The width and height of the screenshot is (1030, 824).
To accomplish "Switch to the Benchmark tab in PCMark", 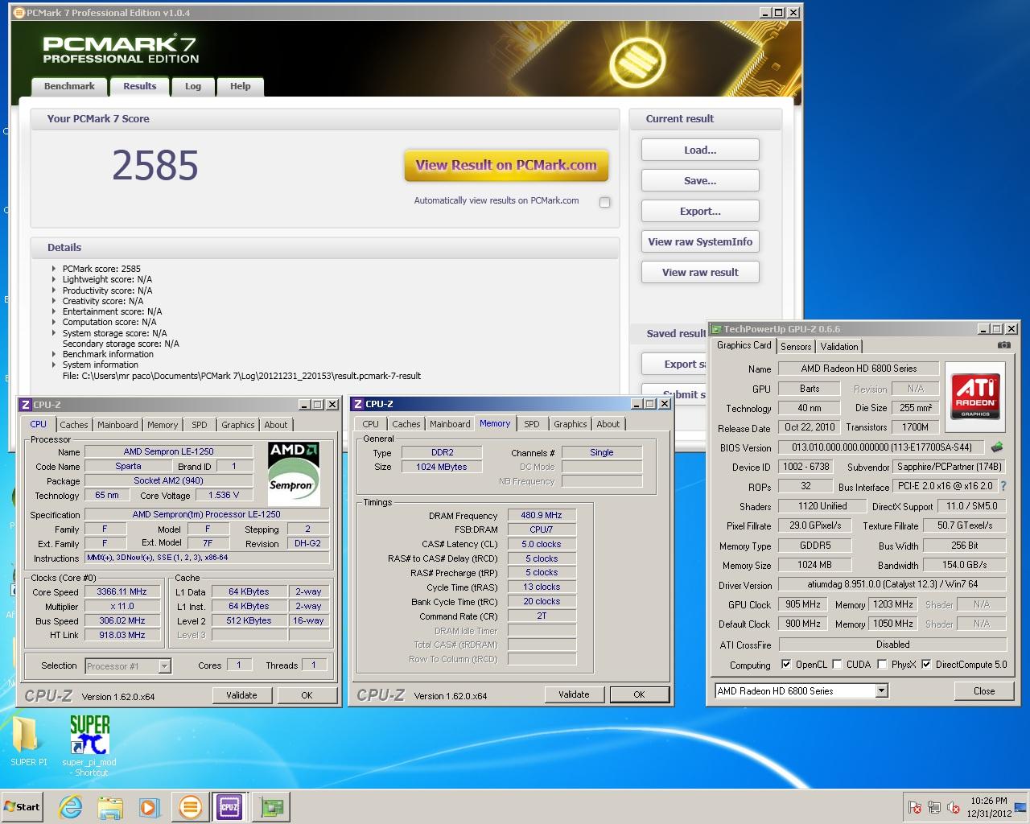I will [69, 86].
